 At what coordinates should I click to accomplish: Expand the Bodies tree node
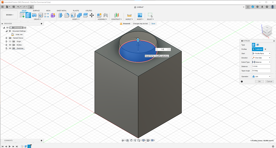(6, 45)
